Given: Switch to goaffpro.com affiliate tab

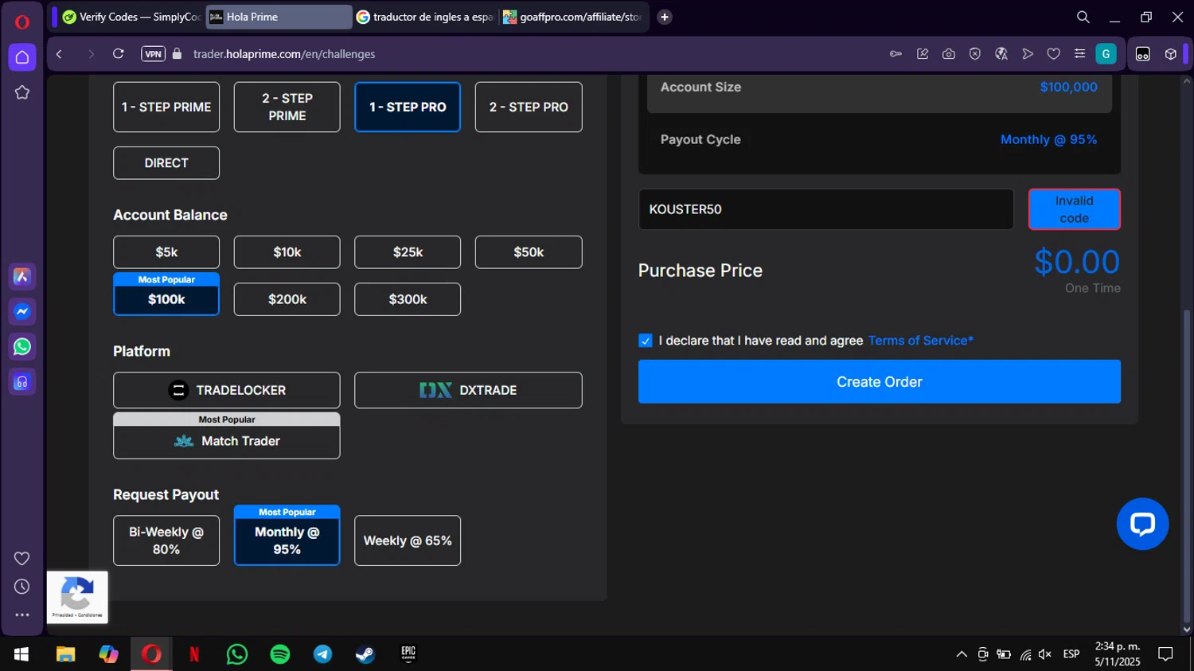Looking at the screenshot, I should coord(573,17).
